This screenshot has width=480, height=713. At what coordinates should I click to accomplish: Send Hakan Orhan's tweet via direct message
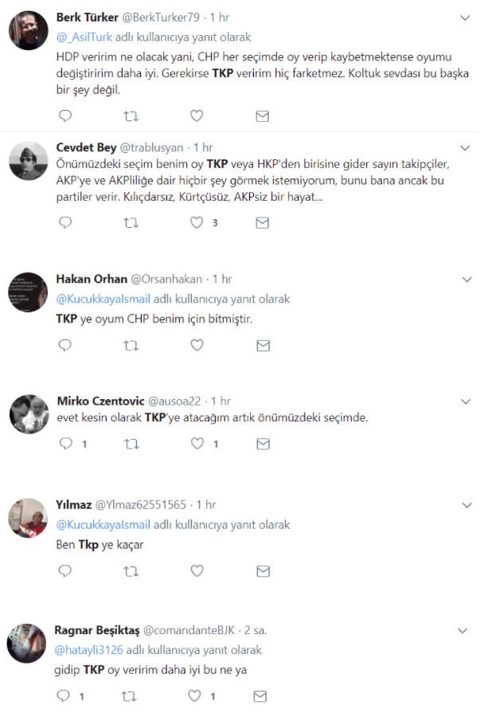[262, 346]
